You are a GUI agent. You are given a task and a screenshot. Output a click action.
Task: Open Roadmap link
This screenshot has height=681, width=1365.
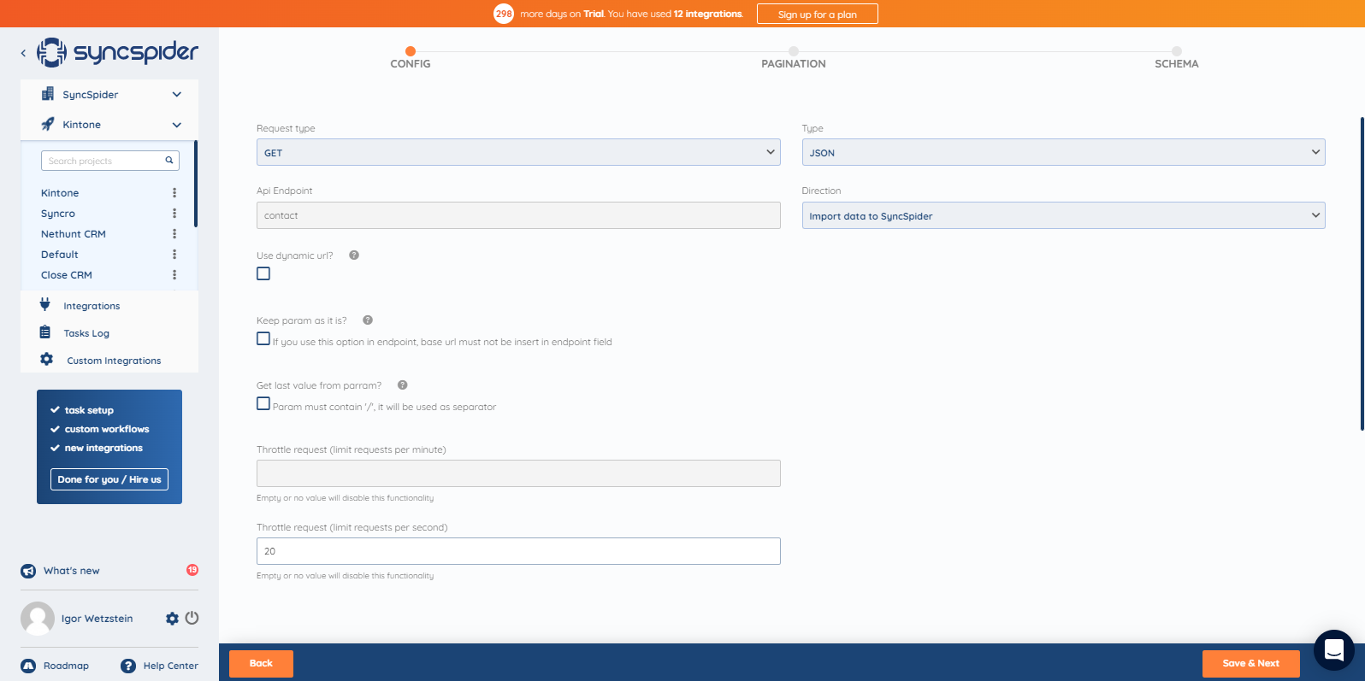(x=66, y=666)
